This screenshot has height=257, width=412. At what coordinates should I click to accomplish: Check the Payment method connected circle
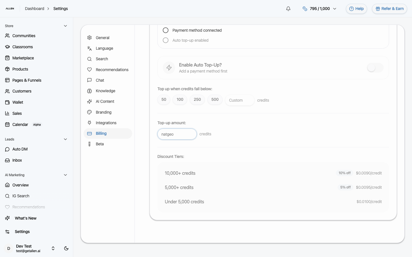pos(166,30)
